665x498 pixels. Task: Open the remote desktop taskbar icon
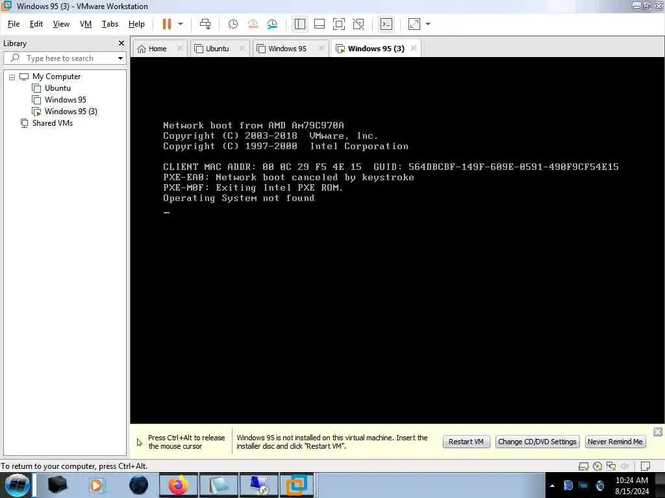(x=259, y=485)
